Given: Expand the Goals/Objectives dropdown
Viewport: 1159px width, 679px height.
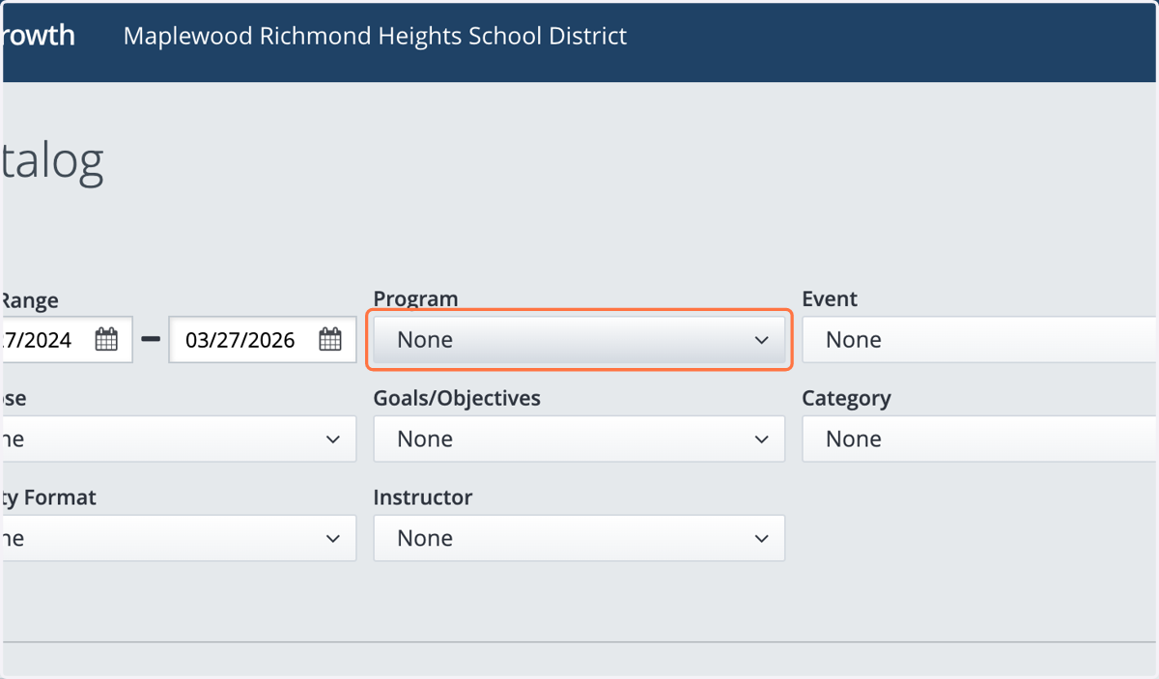Looking at the screenshot, I should (x=579, y=439).
